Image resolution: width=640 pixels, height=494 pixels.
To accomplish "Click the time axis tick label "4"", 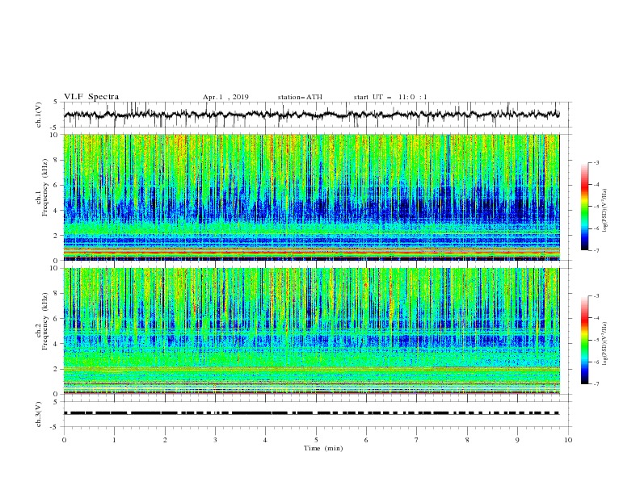I will click(x=265, y=440).
